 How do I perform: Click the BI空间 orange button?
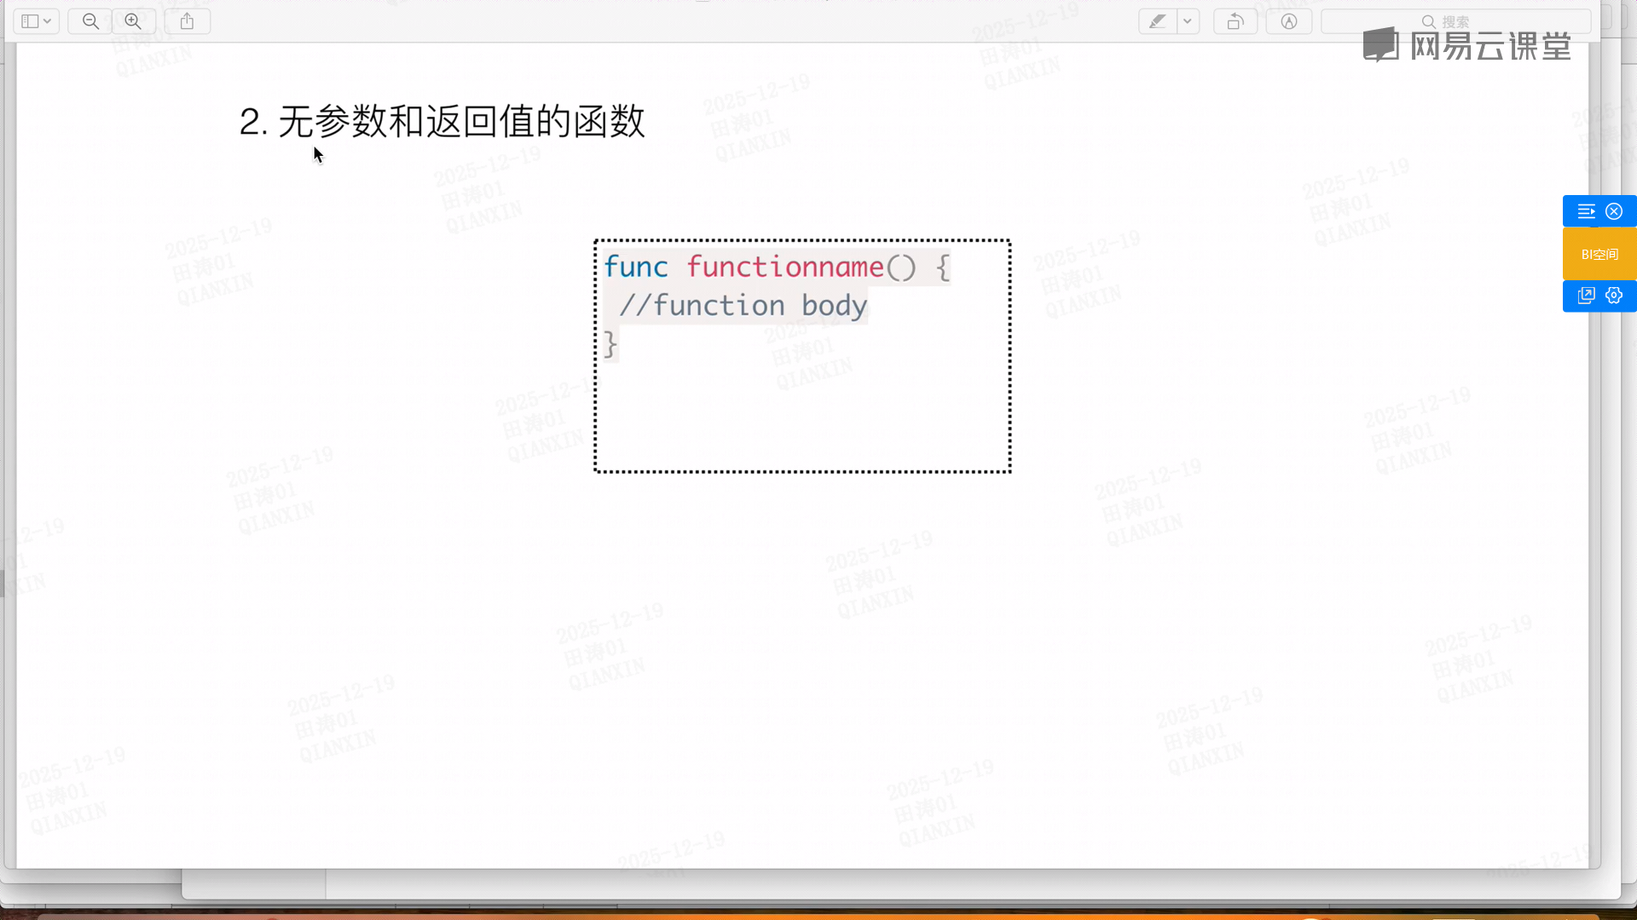[x=1599, y=254]
